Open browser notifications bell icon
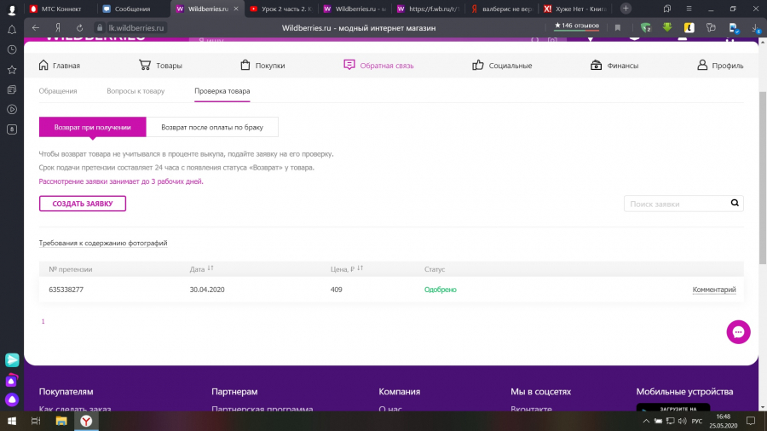 click(x=12, y=30)
